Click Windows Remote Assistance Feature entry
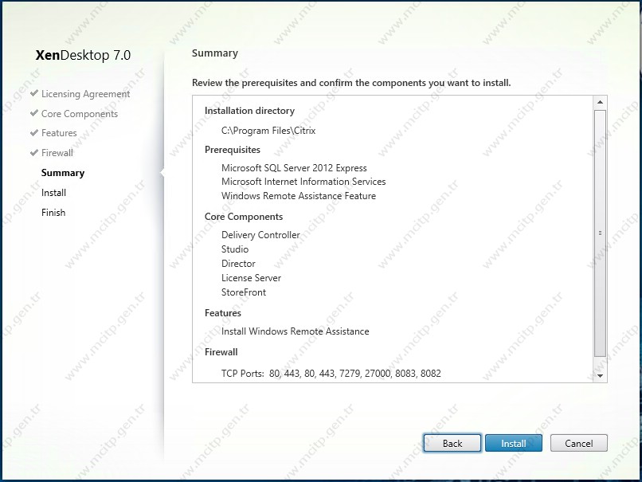Viewport: 642px width, 482px height. point(299,196)
